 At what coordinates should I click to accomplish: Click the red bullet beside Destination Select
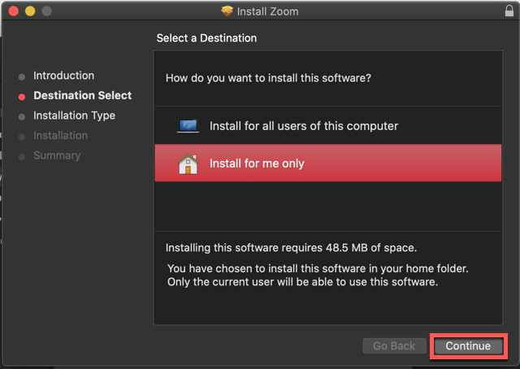pos(22,97)
